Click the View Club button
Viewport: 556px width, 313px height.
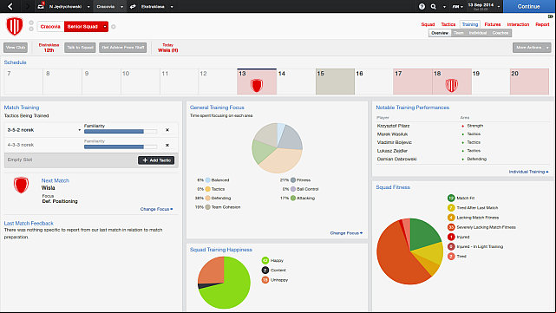click(16, 48)
